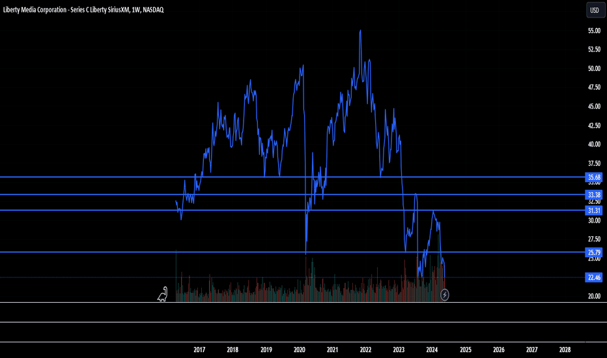607x358 pixels.
Task: Click the current price label 22.46
Action: click(x=594, y=277)
